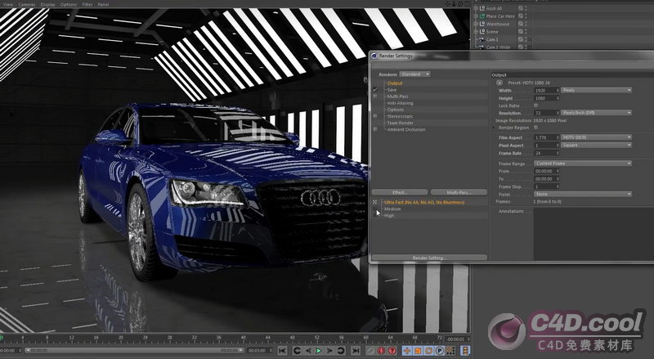Click the green Place Car Here null icon

pos(482,16)
